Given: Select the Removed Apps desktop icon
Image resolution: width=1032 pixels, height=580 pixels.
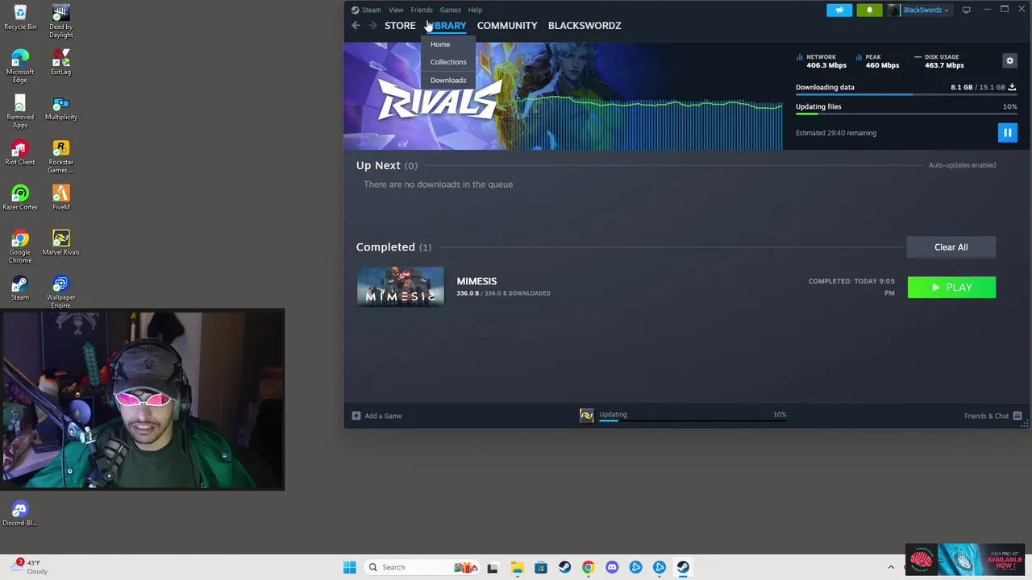Looking at the screenshot, I should coord(20,111).
